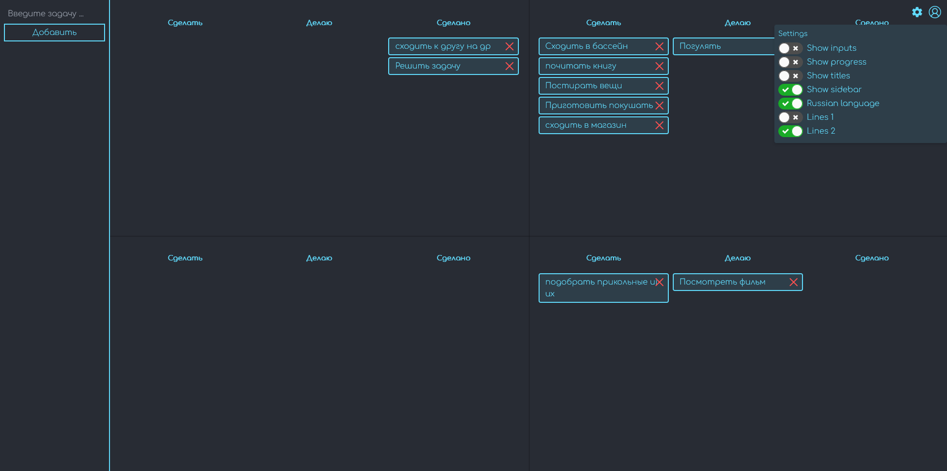Remove "Постирать вещи" using its delete icon
Image resolution: width=947 pixels, height=471 pixels.
(x=659, y=85)
